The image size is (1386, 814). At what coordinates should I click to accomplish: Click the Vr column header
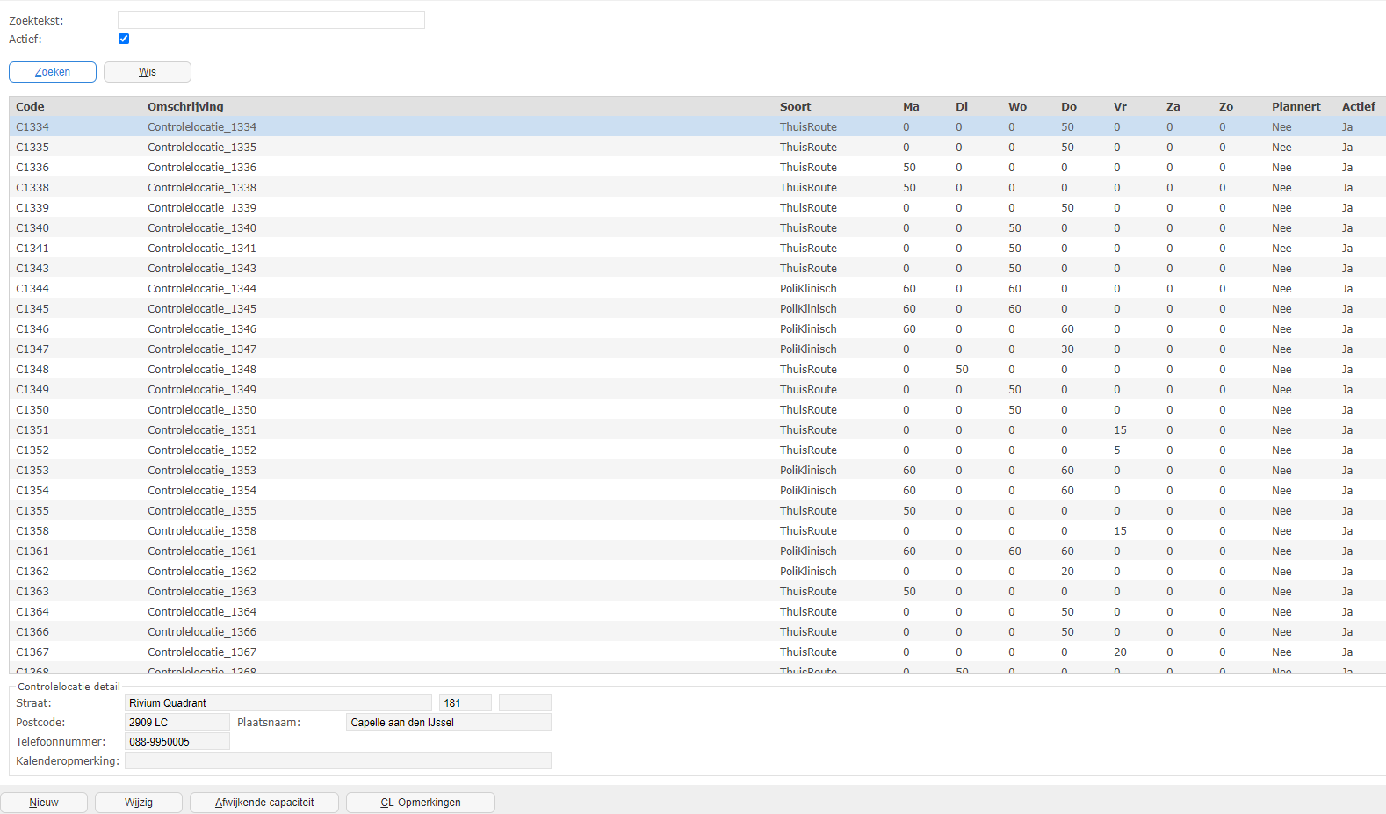coord(1120,106)
